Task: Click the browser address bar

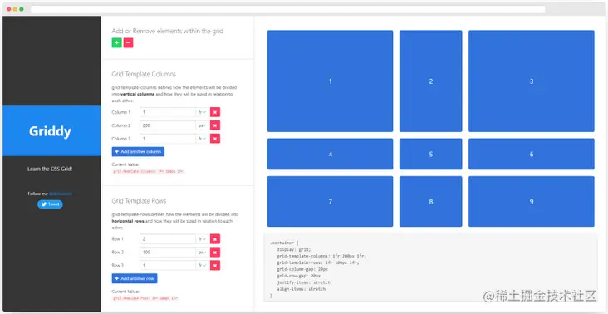Action: [287, 9]
